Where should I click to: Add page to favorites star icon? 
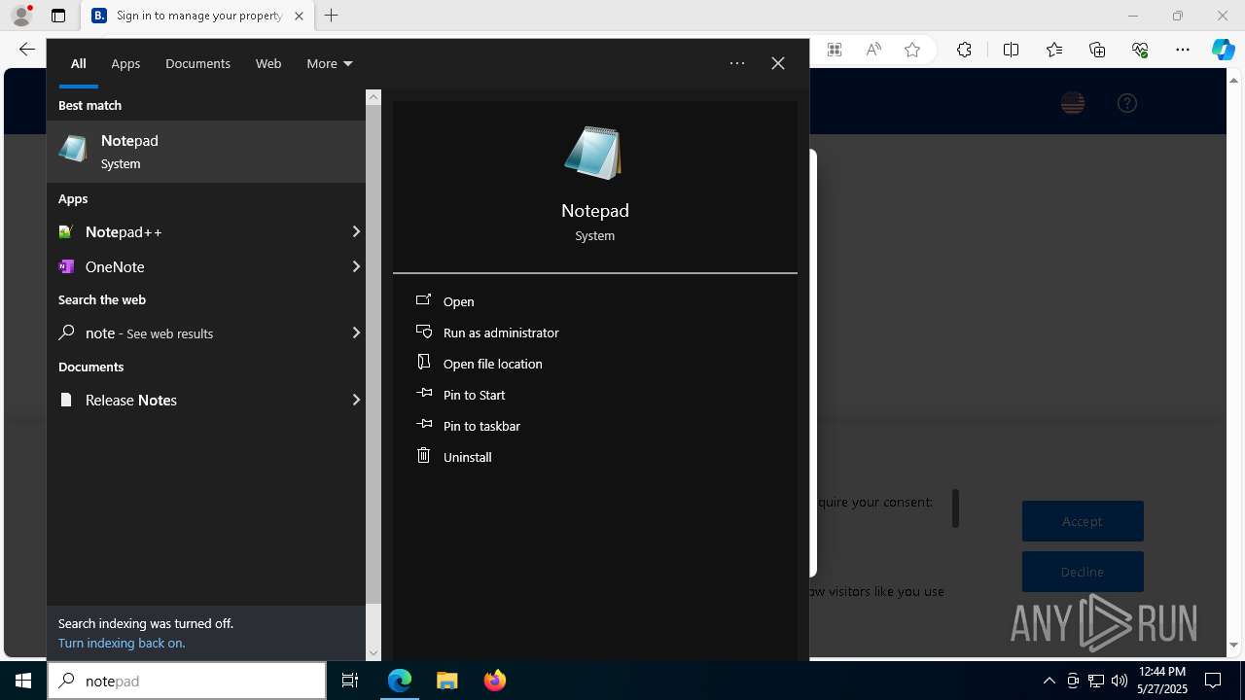point(912,50)
